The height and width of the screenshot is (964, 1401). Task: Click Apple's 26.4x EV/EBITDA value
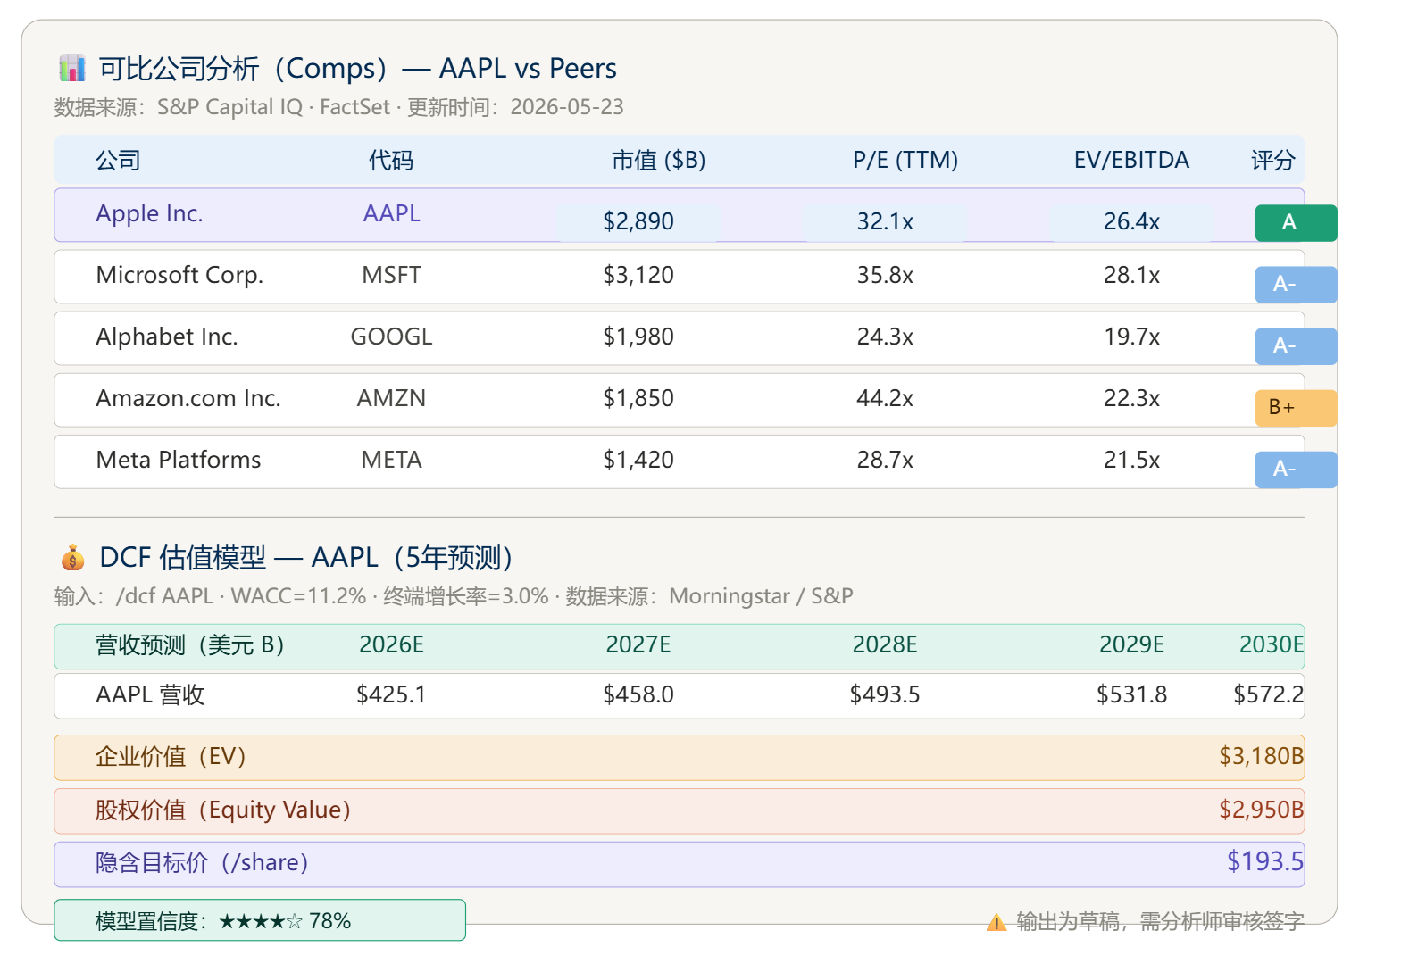pyautogui.click(x=1131, y=221)
